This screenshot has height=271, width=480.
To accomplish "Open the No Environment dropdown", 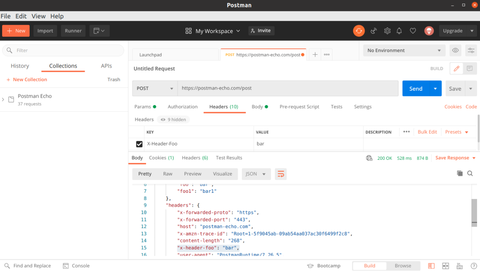I will [x=404, y=50].
